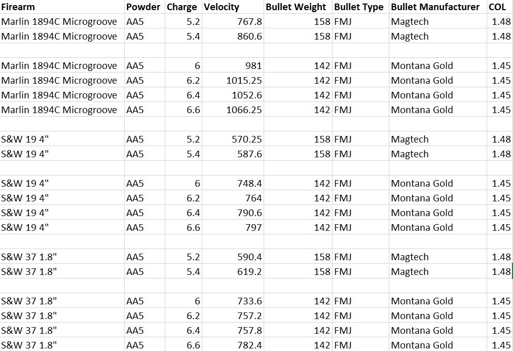Image resolution: width=513 pixels, height=351 pixels.
Task: Select the velocity cell showing 860.6
Action: click(233, 36)
